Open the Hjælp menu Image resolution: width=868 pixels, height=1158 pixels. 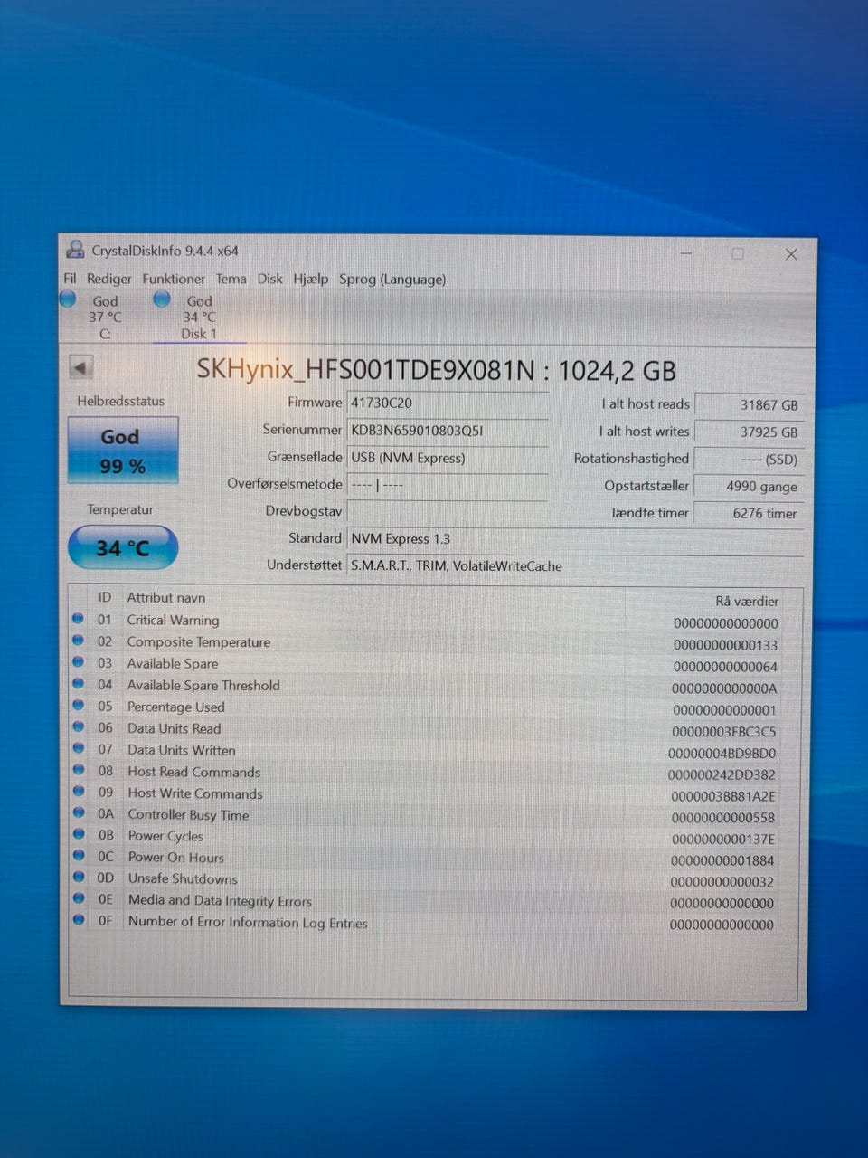point(311,279)
